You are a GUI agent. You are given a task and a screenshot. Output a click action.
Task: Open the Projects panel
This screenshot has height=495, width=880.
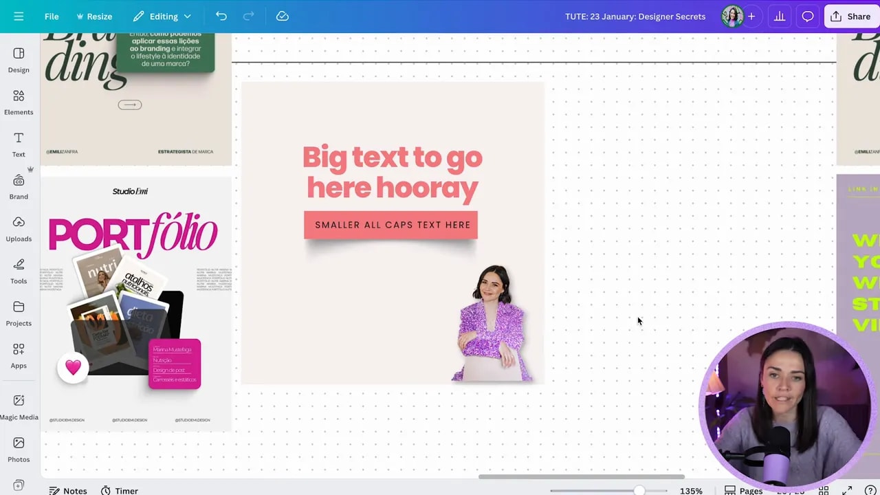18,313
